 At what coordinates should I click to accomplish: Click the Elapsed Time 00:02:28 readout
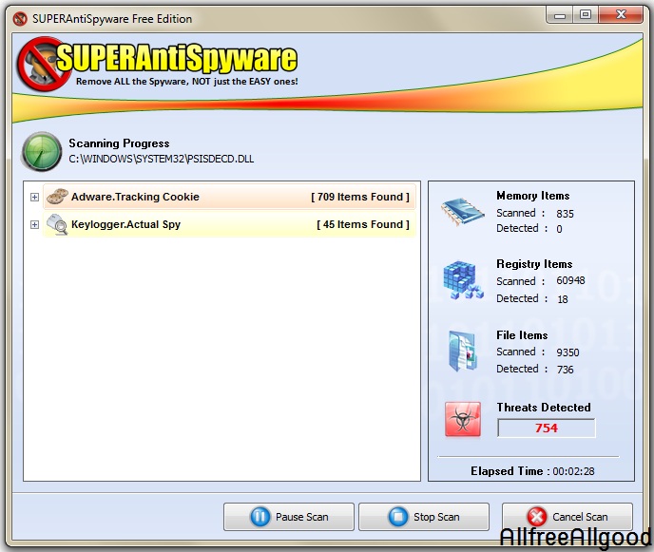point(532,471)
